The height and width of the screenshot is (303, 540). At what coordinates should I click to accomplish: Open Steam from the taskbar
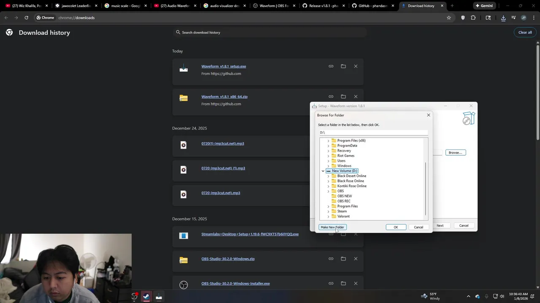(146, 296)
